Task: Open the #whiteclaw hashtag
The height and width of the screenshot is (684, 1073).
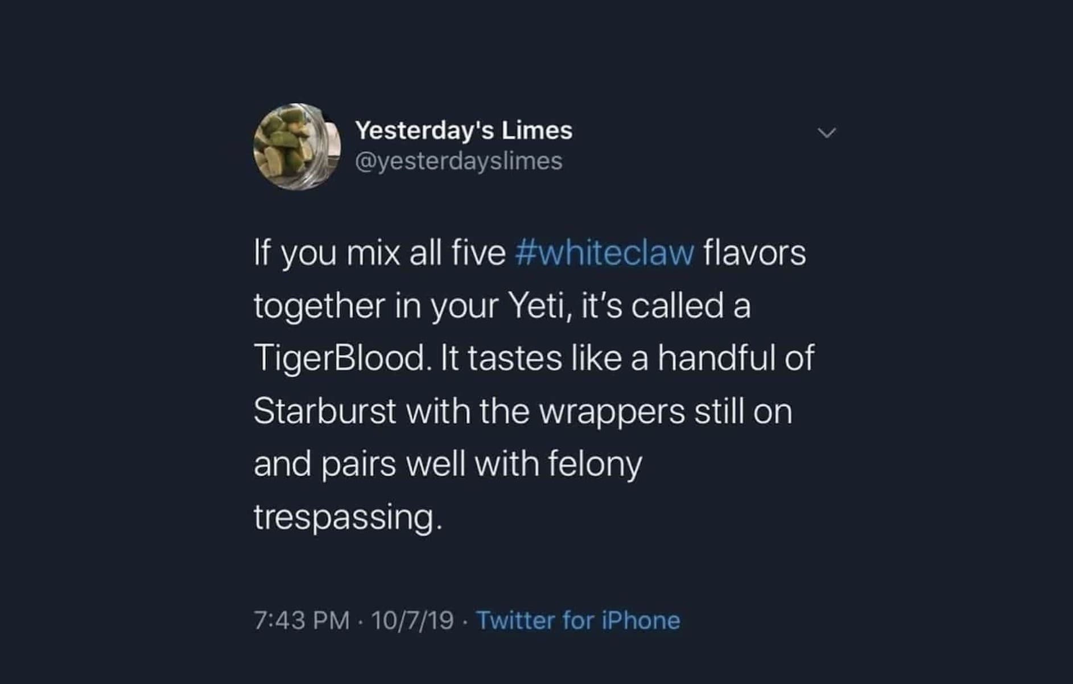Action: [604, 253]
